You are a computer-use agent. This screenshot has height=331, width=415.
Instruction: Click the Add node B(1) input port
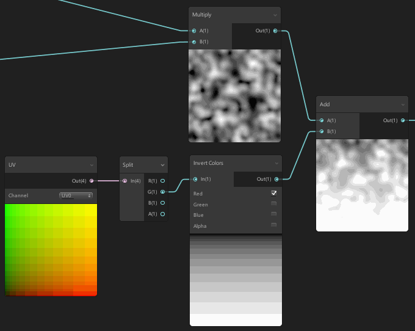[322, 131]
